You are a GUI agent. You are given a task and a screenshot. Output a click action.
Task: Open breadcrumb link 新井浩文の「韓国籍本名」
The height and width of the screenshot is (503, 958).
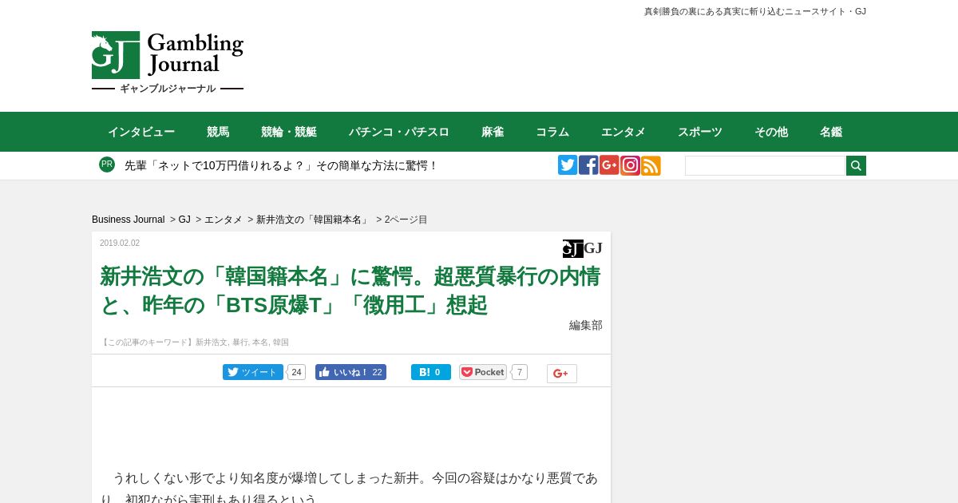(x=312, y=220)
